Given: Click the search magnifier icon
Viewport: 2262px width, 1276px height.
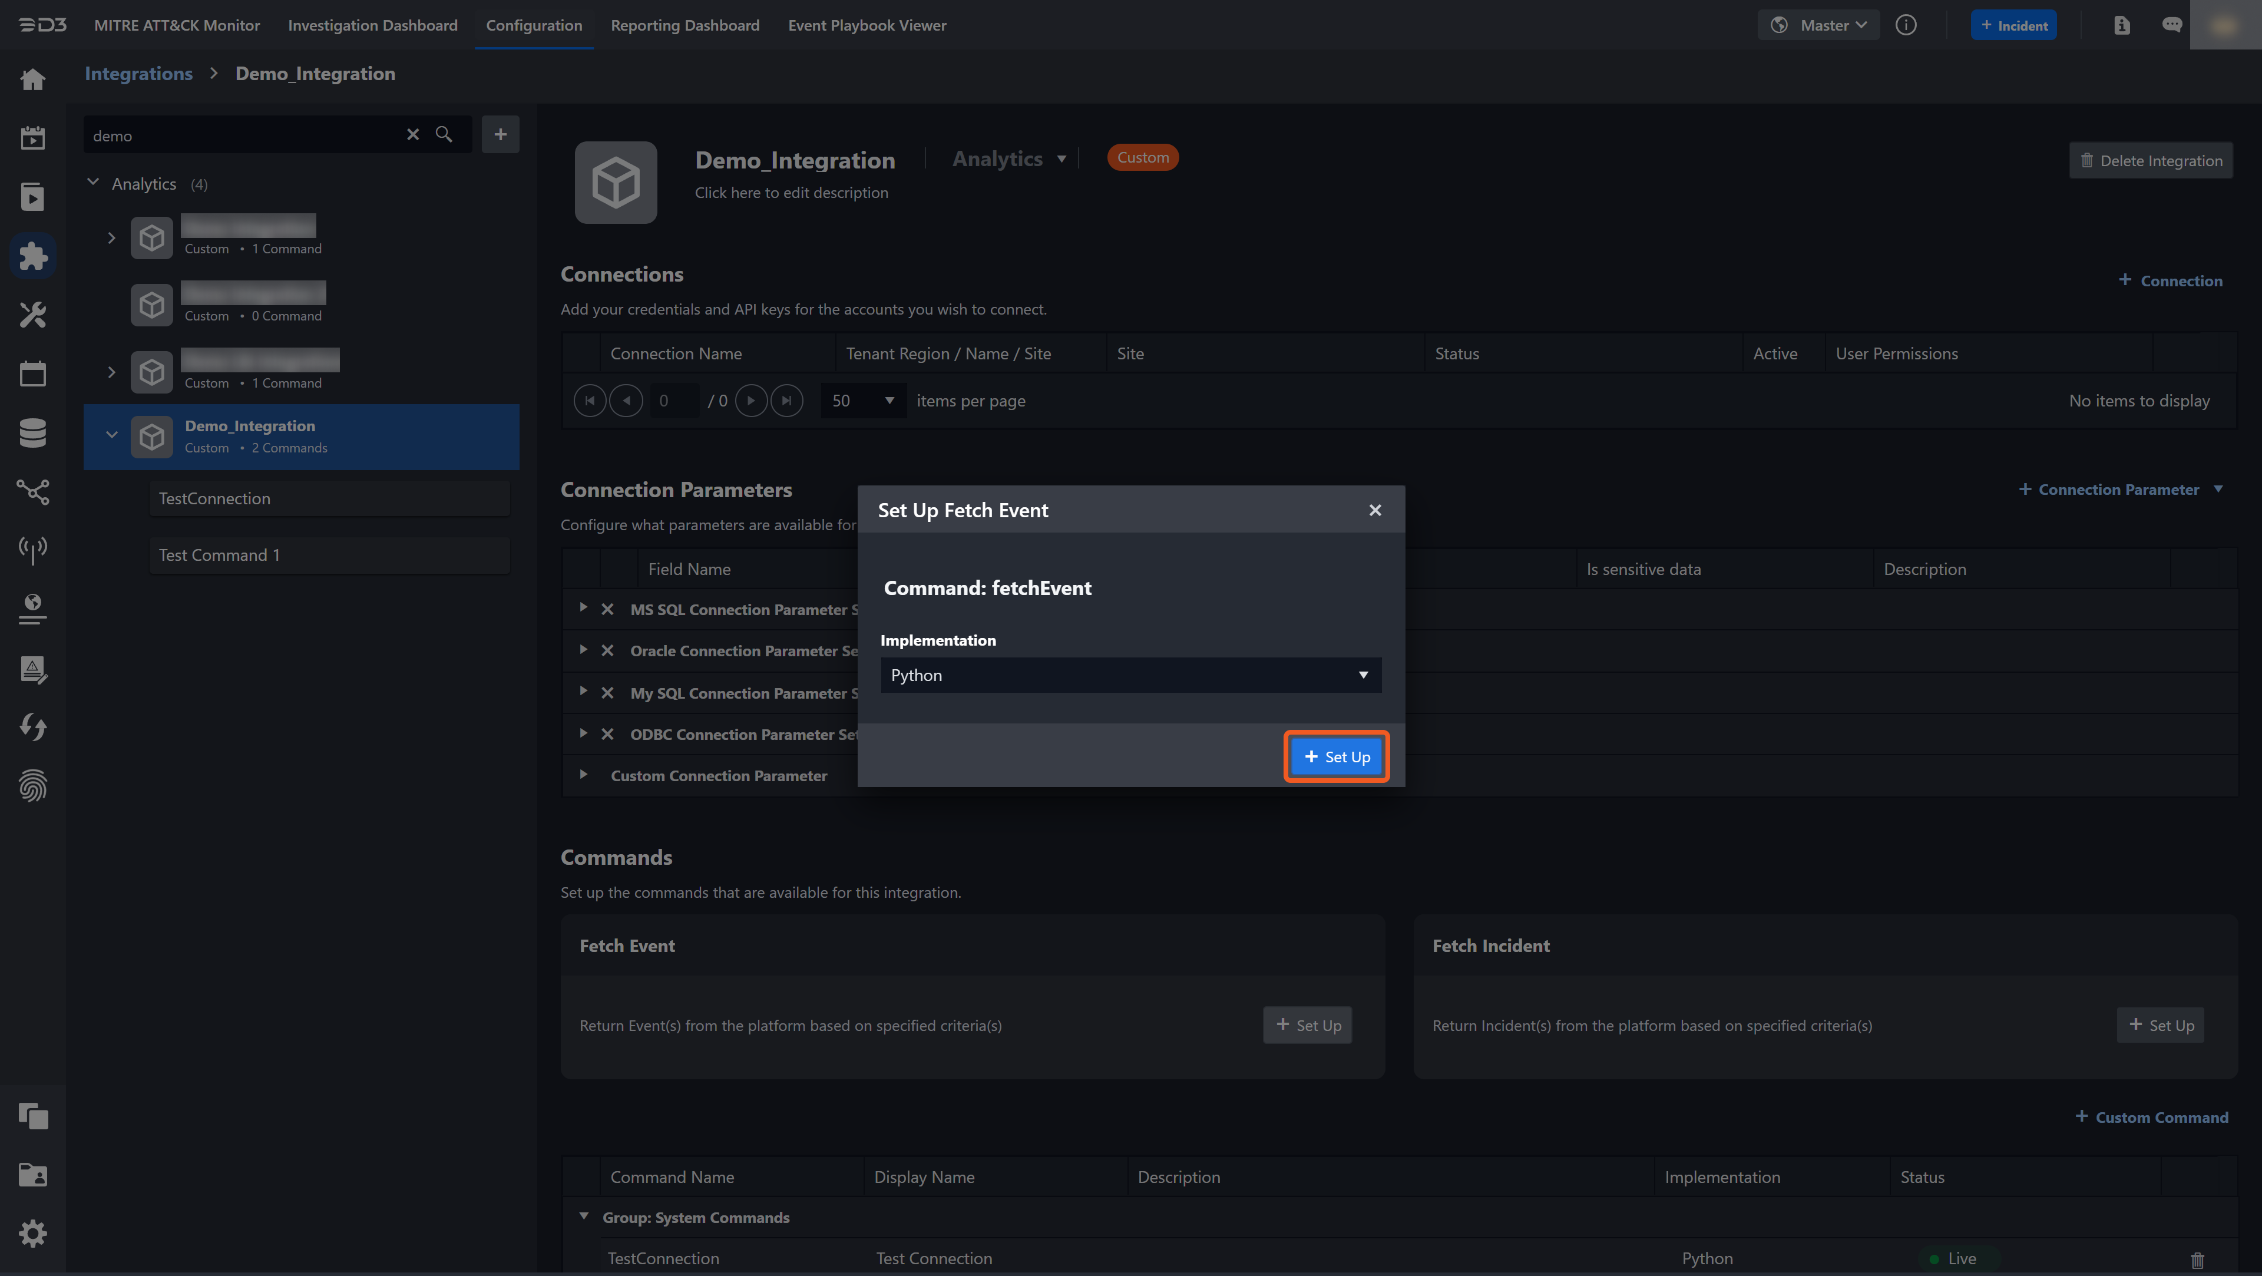Looking at the screenshot, I should coord(444,134).
